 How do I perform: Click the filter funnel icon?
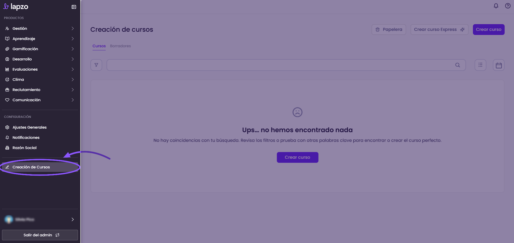[x=96, y=65]
